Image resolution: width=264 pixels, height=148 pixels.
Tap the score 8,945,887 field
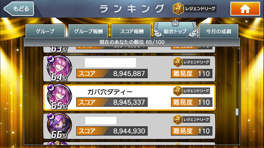(112, 73)
